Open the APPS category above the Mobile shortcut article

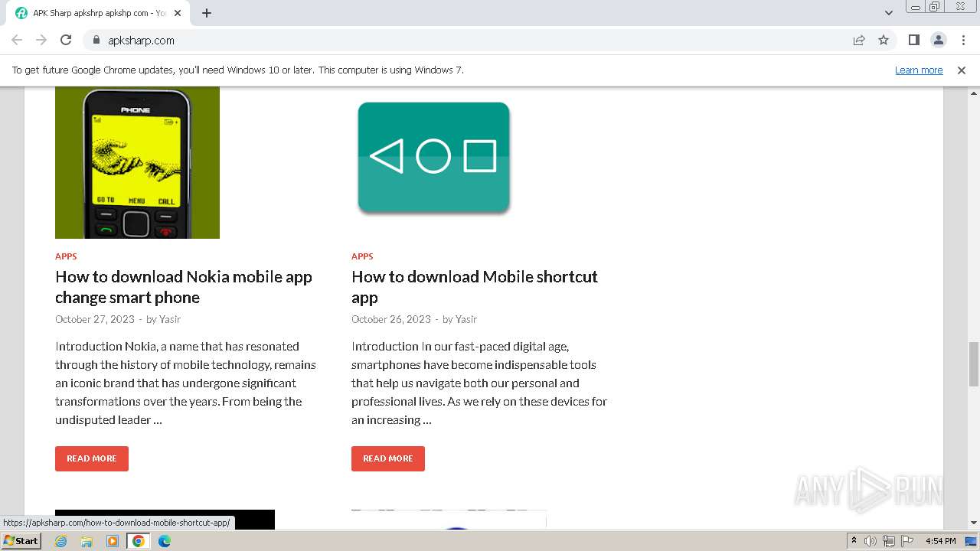(x=362, y=256)
